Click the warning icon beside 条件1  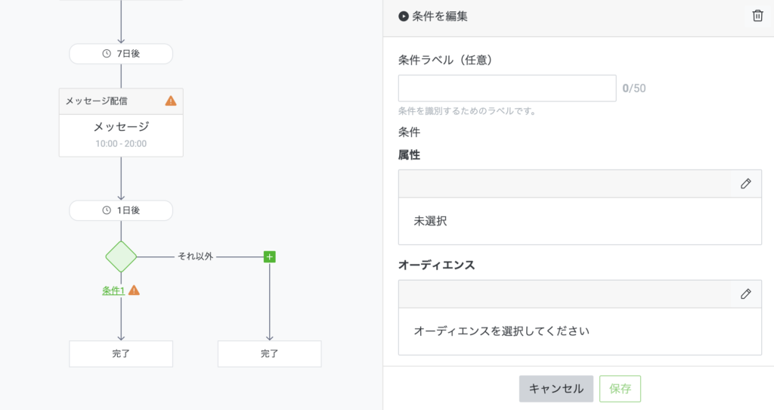tap(134, 290)
